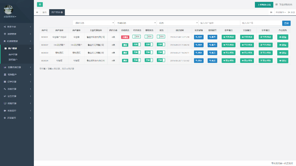Screen dimensions: 296x166
Task: Switch to the 首页 tab
Action: click(x=44, y=12)
